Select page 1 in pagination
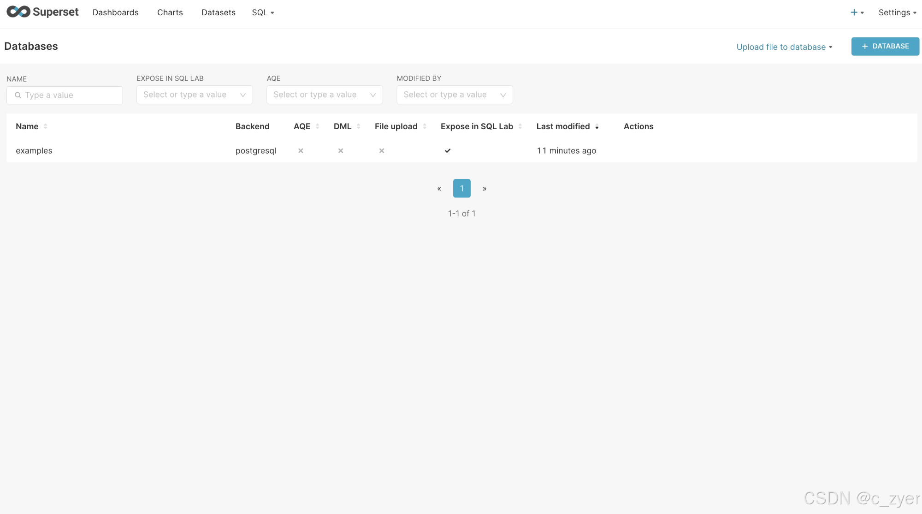 click(x=461, y=188)
